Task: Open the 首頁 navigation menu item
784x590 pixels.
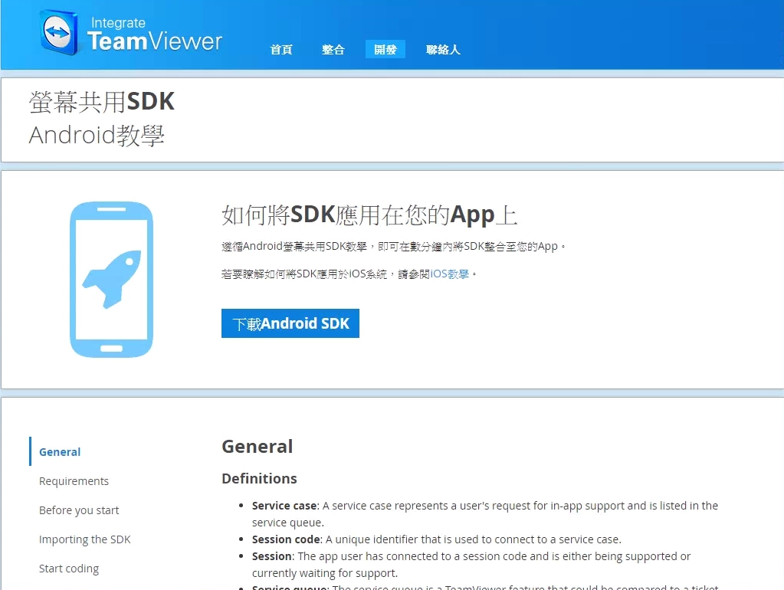Action: (280, 49)
